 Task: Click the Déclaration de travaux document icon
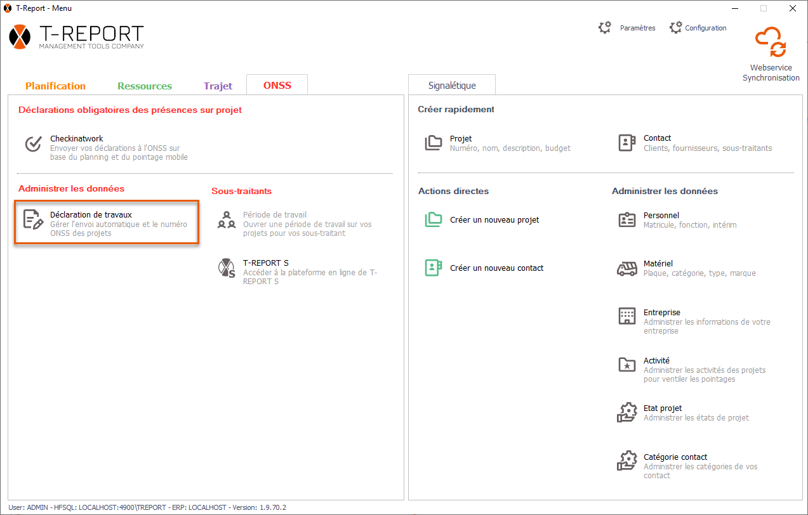33,219
